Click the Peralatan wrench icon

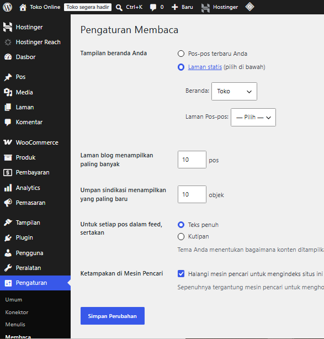tap(8, 268)
